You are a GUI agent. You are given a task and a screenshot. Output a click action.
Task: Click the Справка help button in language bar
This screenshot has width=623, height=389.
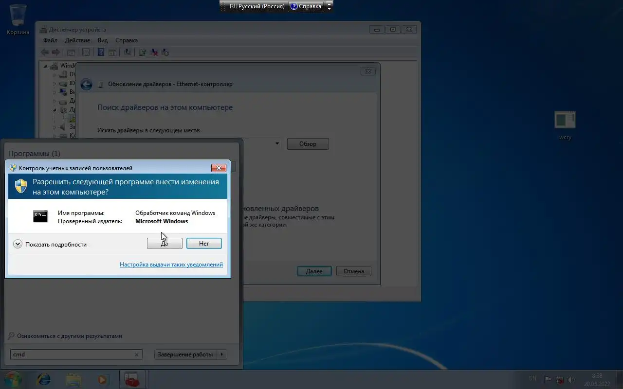coord(306,6)
